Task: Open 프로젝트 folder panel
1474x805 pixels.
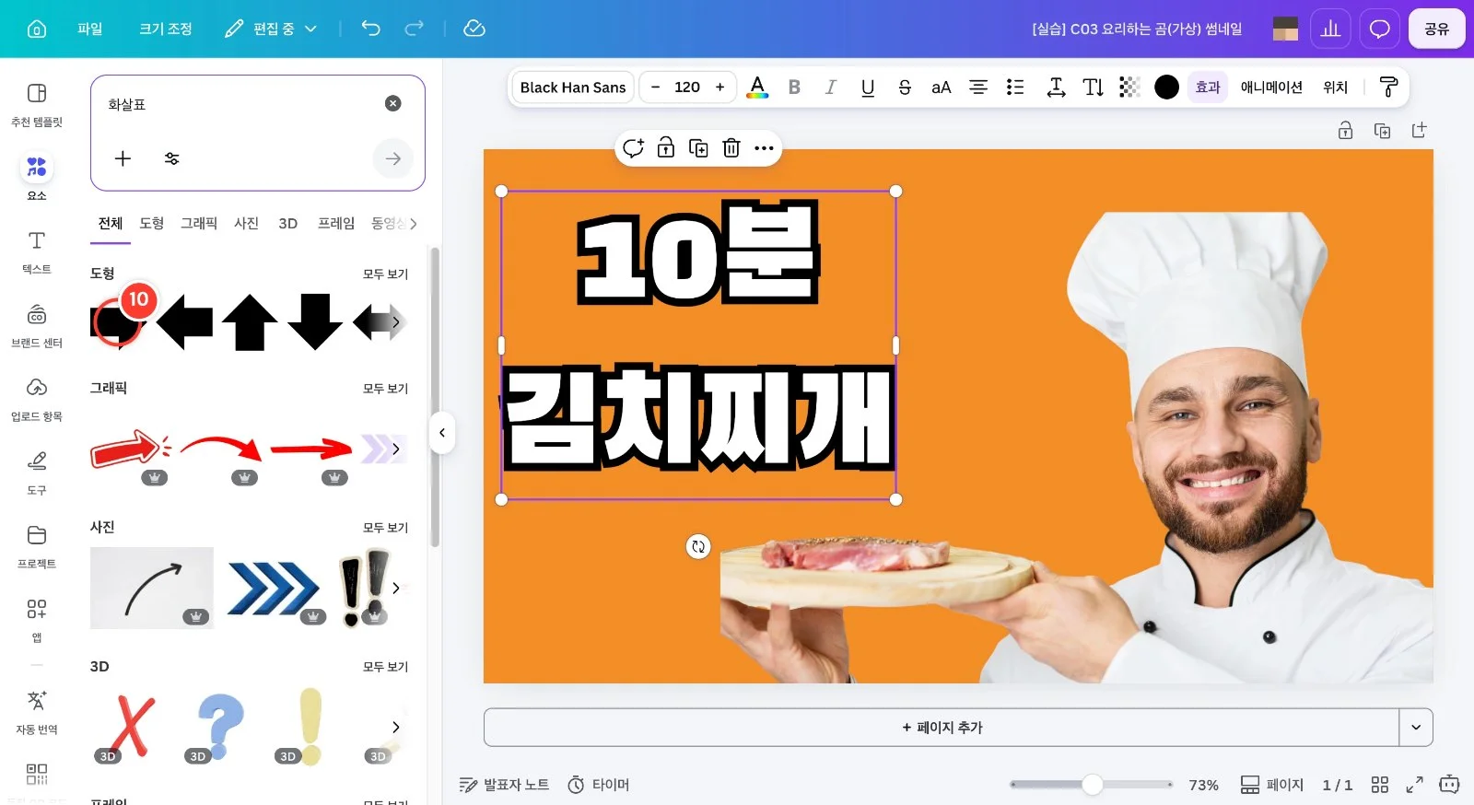Action: (x=37, y=545)
